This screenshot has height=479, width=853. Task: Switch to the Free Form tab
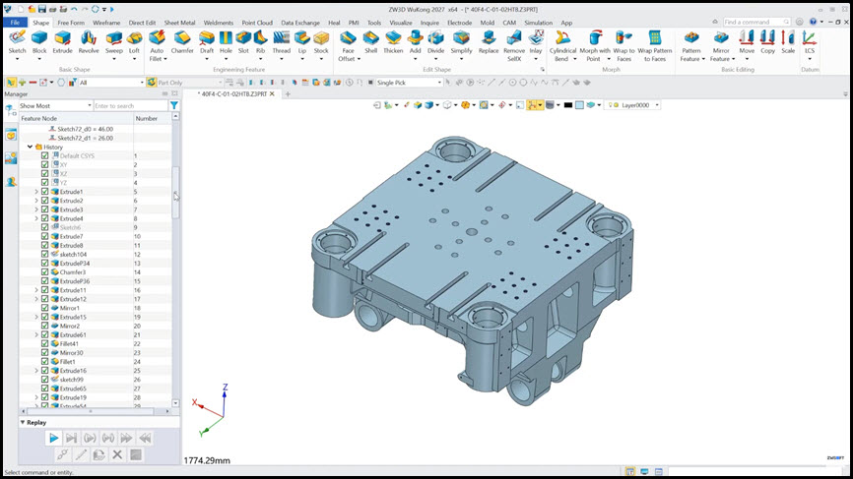pyautogui.click(x=71, y=23)
